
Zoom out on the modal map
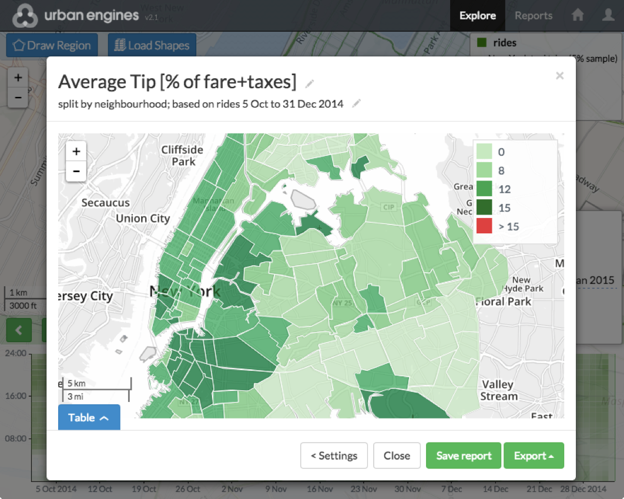(76, 172)
